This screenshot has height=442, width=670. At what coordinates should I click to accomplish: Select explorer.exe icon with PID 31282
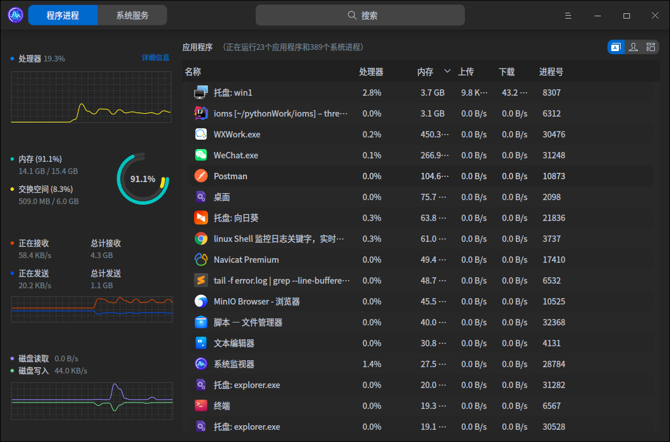[201, 385]
